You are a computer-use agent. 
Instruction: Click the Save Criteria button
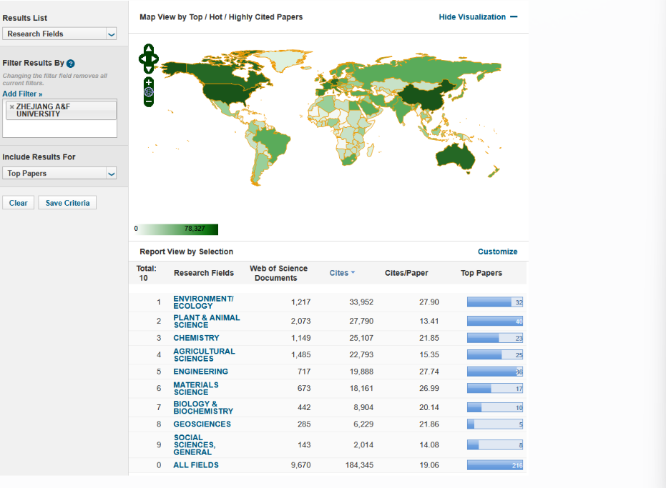pos(67,203)
